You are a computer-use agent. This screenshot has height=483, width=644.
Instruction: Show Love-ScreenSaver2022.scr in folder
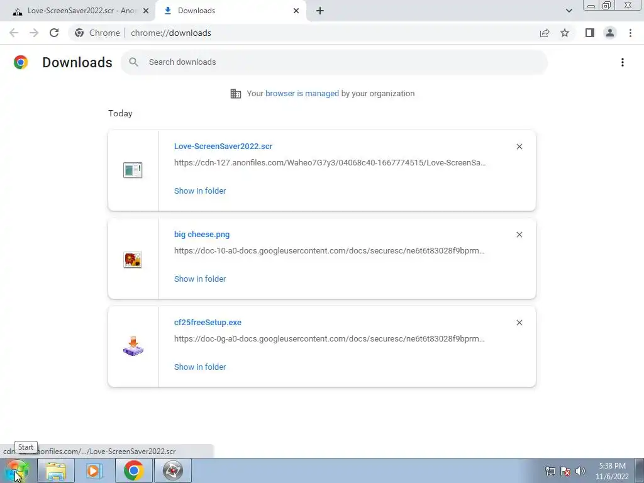[200, 191]
